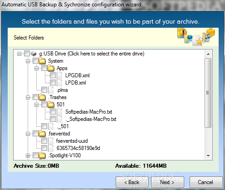
Task: Click the Softpedias-MacPro.txt file icon
Action: pos(59,112)
